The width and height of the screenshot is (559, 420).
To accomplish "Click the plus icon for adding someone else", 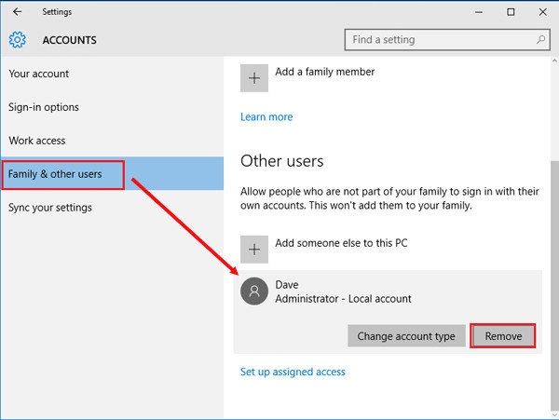I will click(x=254, y=249).
